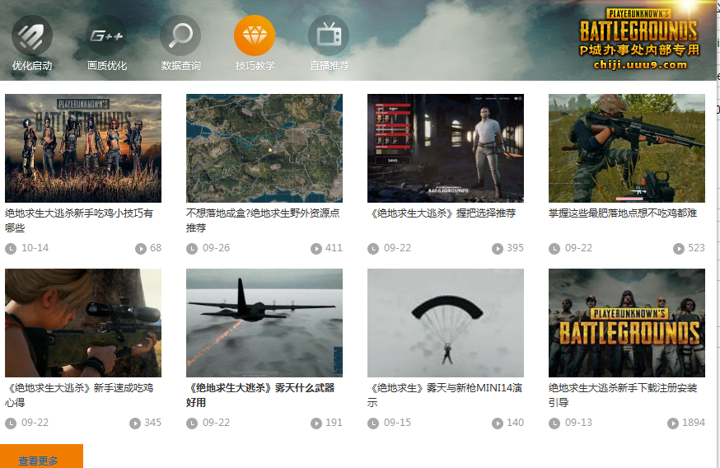The width and height of the screenshot is (720, 468).
Task: Open article 不想落地成盒?绝地求生野外资源点推荐
Action: point(263,221)
